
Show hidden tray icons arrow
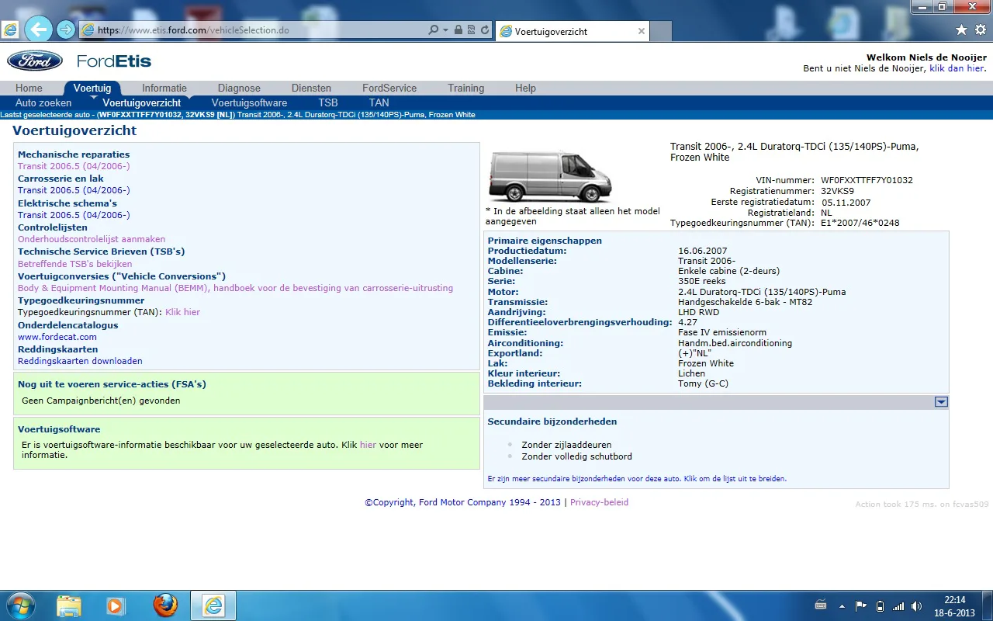841,605
